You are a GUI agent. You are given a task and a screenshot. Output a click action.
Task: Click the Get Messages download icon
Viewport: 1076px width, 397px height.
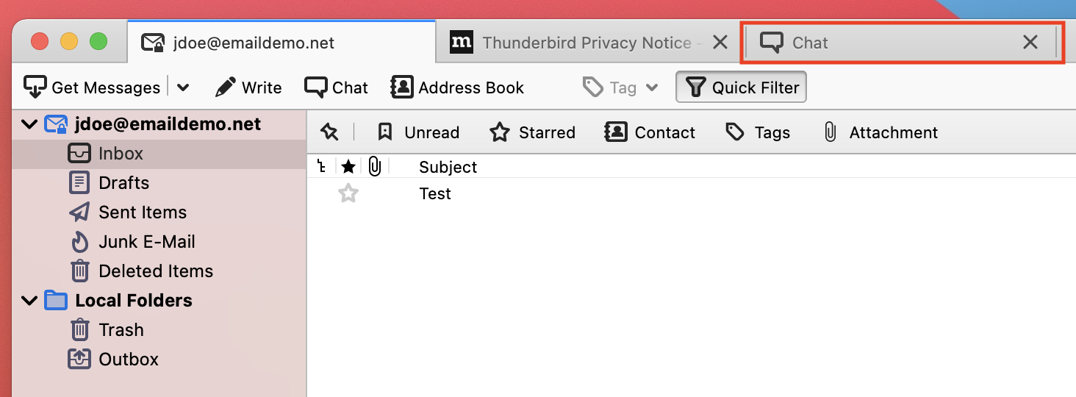tap(35, 87)
